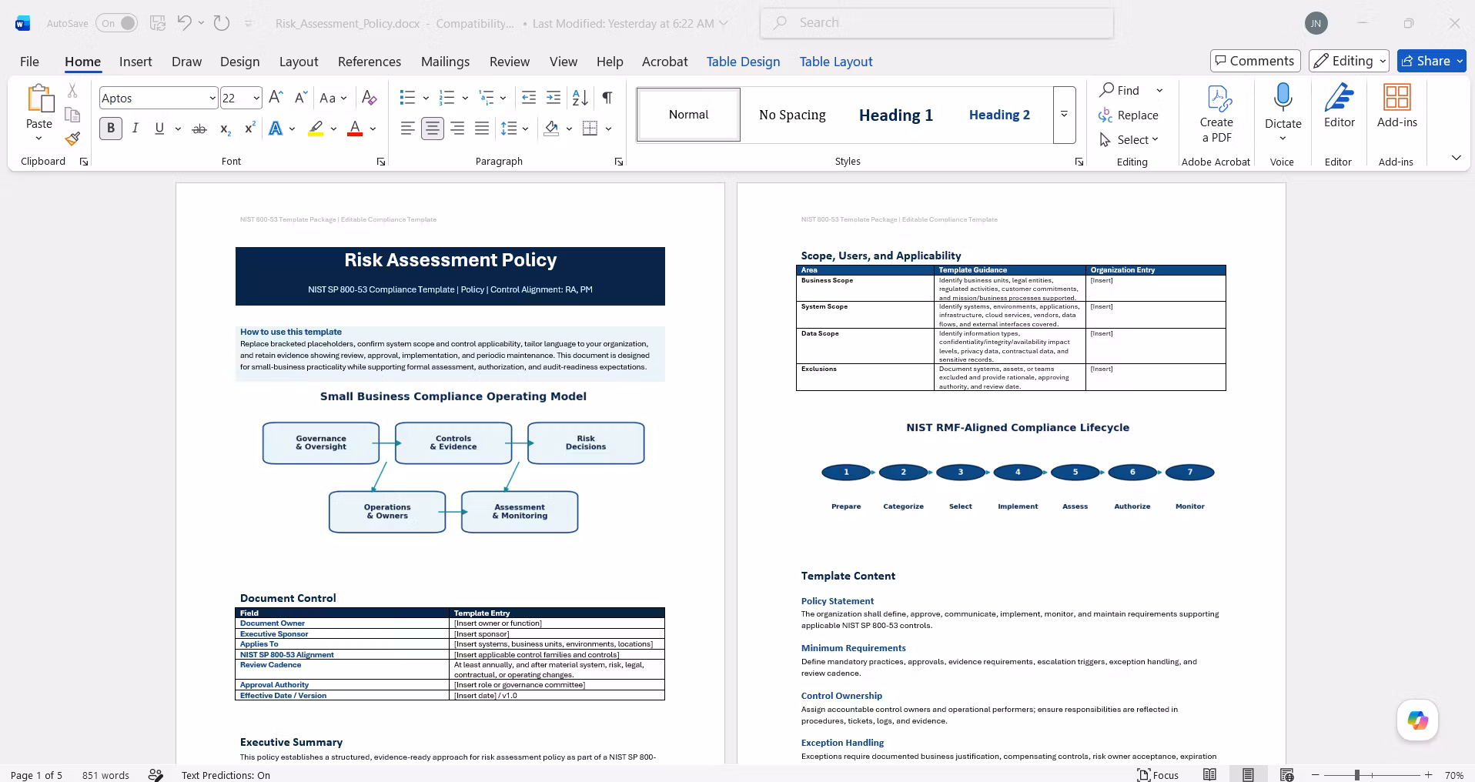Open the Editing mode dropdown

[x=1349, y=61]
